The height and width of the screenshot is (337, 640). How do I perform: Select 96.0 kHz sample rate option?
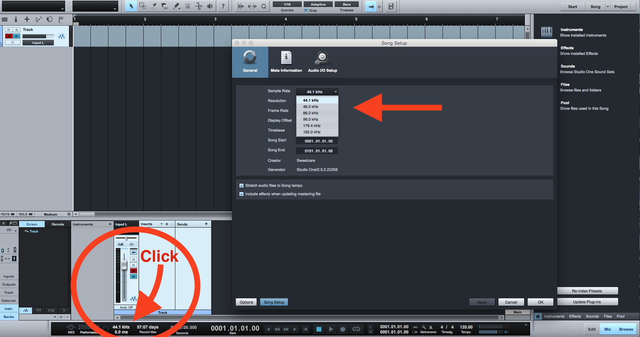310,119
